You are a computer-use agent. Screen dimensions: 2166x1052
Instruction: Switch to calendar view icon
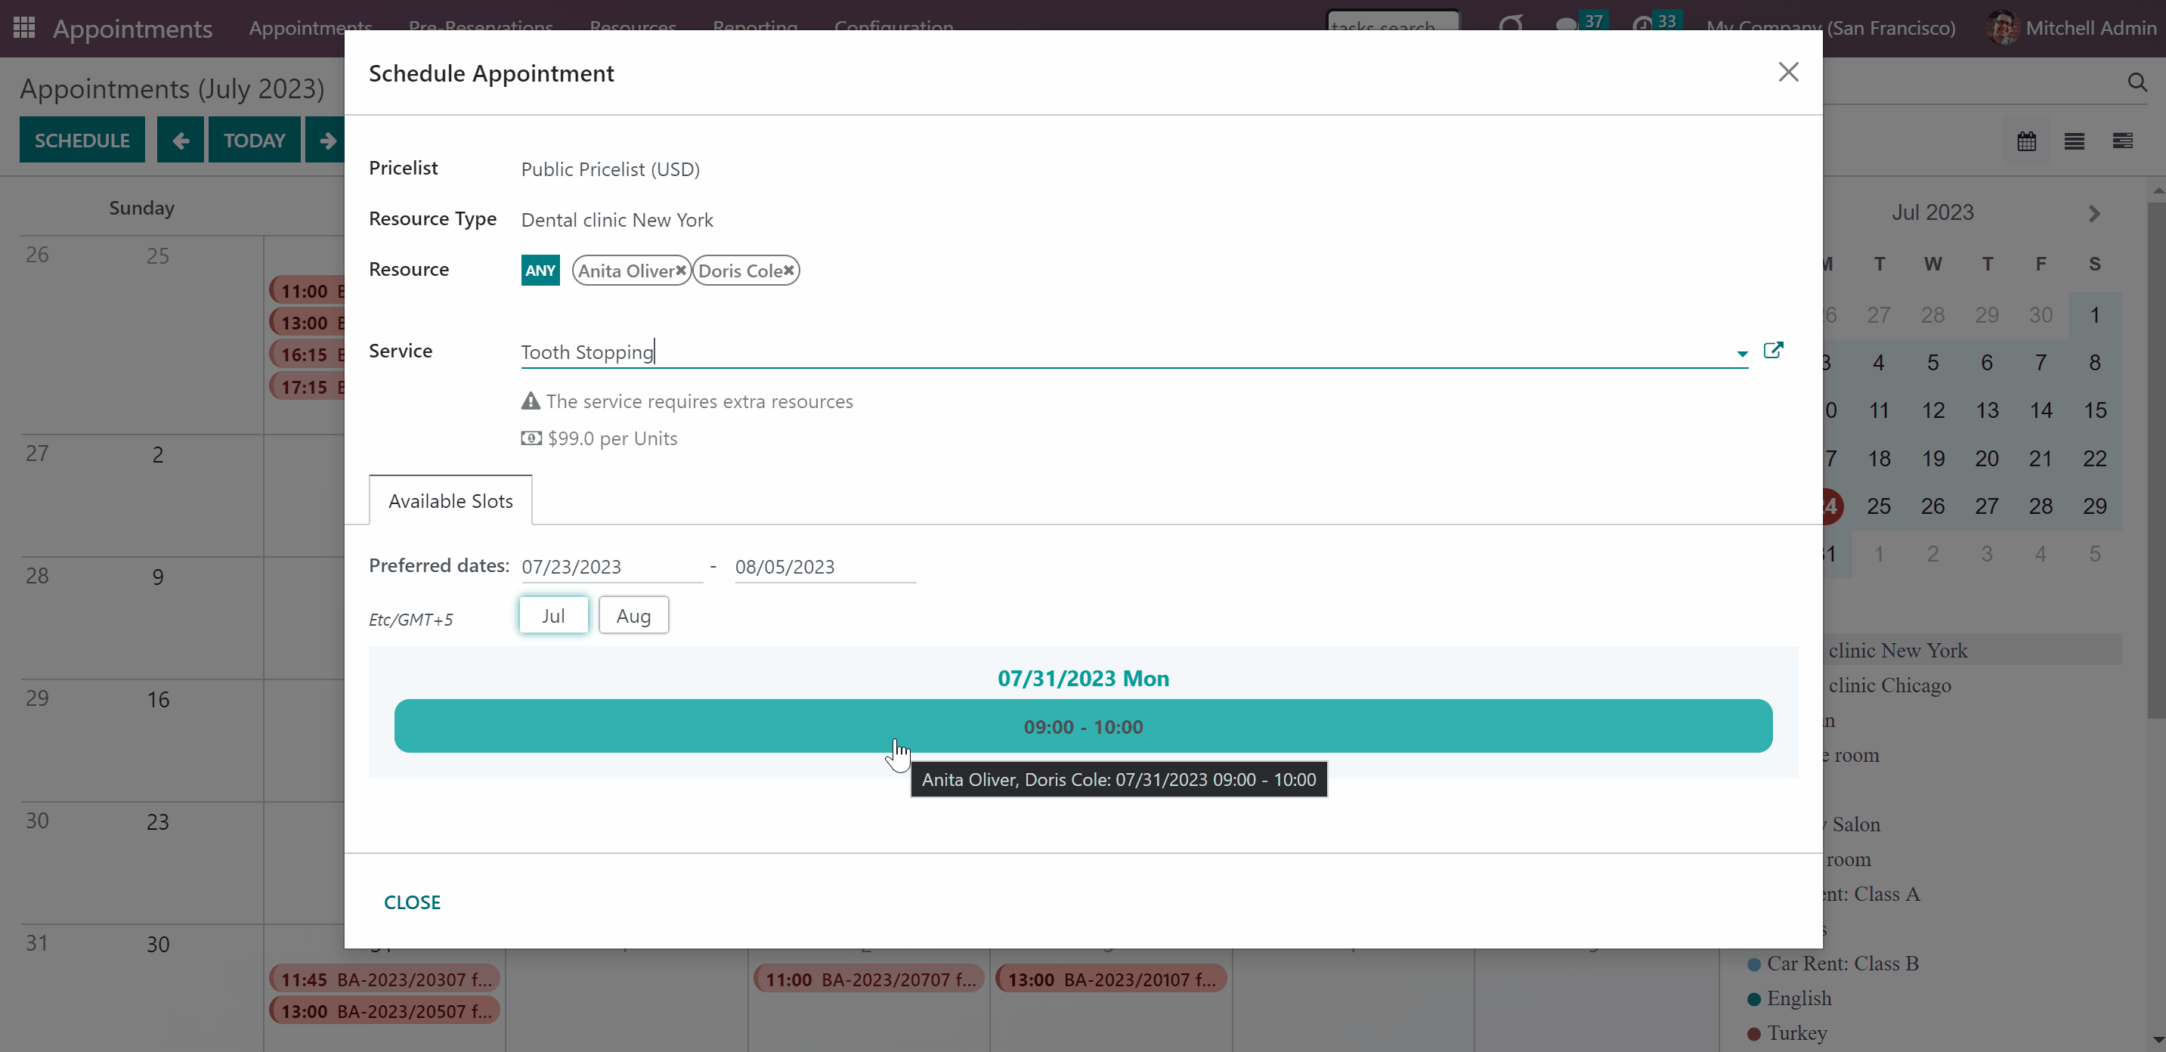pos(2026,141)
